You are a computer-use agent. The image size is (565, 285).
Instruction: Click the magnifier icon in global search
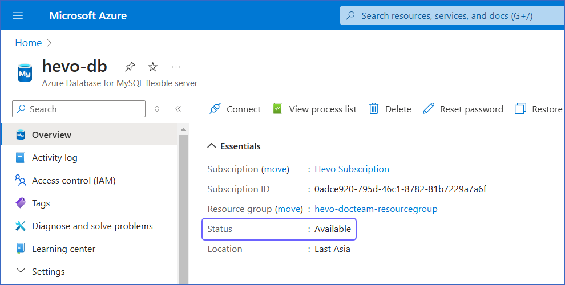point(350,15)
